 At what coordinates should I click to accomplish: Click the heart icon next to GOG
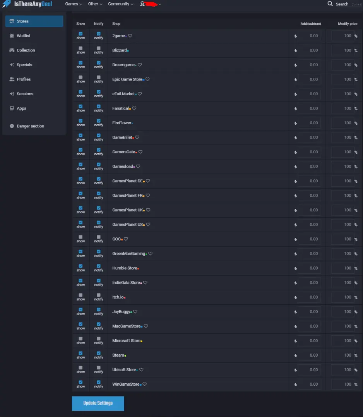[126, 239]
